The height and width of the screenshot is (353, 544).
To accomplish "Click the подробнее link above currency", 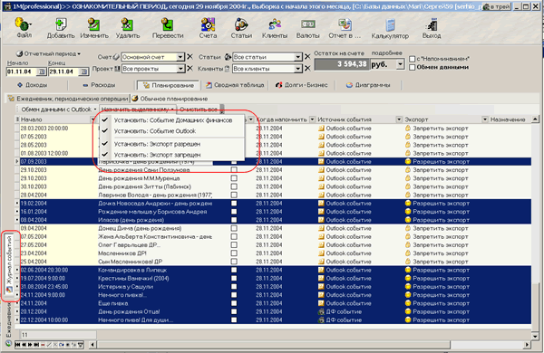I will click(x=386, y=53).
